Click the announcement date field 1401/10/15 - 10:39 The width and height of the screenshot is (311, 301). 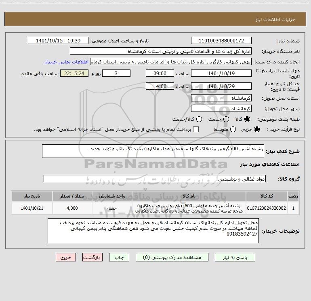(x=58, y=41)
